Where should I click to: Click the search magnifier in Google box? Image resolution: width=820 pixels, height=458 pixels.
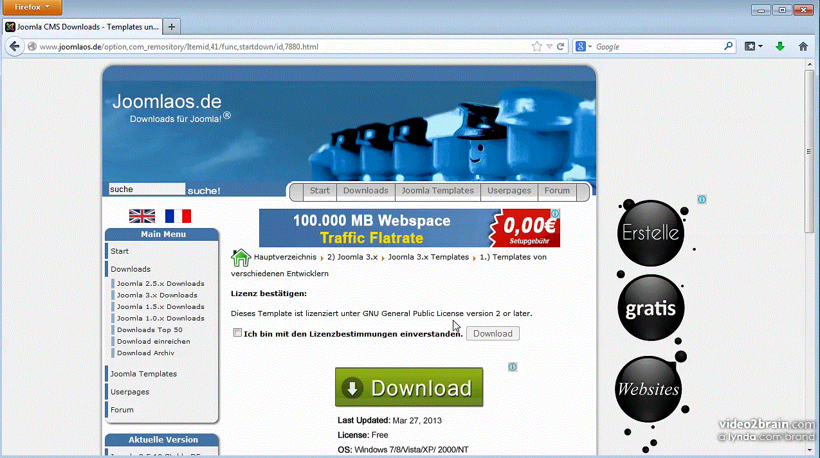point(728,46)
